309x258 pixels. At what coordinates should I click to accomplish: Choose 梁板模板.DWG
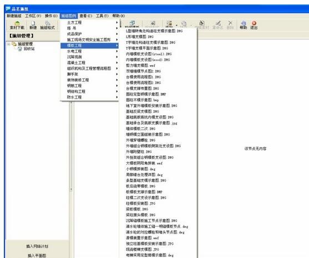point(137,209)
